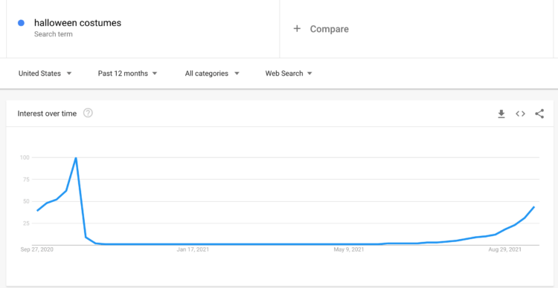Click the Interest over time heading
This screenshot has width=558, height=288.
click(x=47, y=114)
